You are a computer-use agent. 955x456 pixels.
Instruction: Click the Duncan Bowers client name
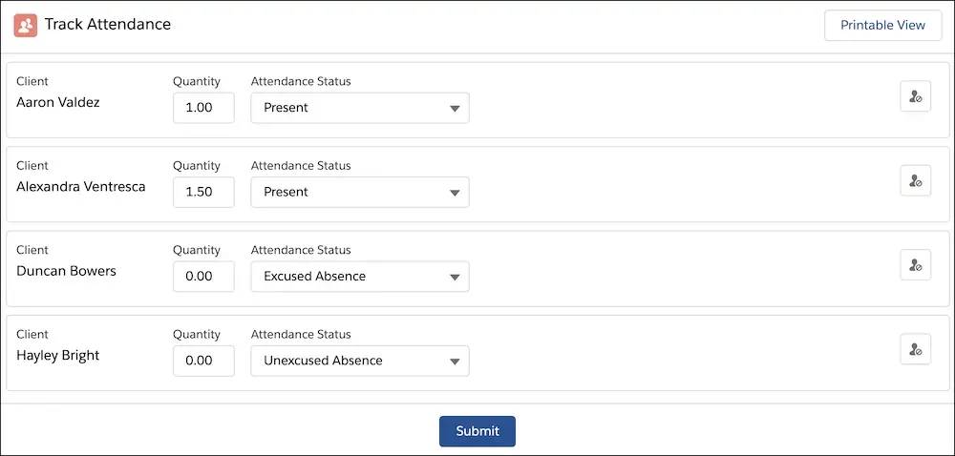(x=66, y=271)
